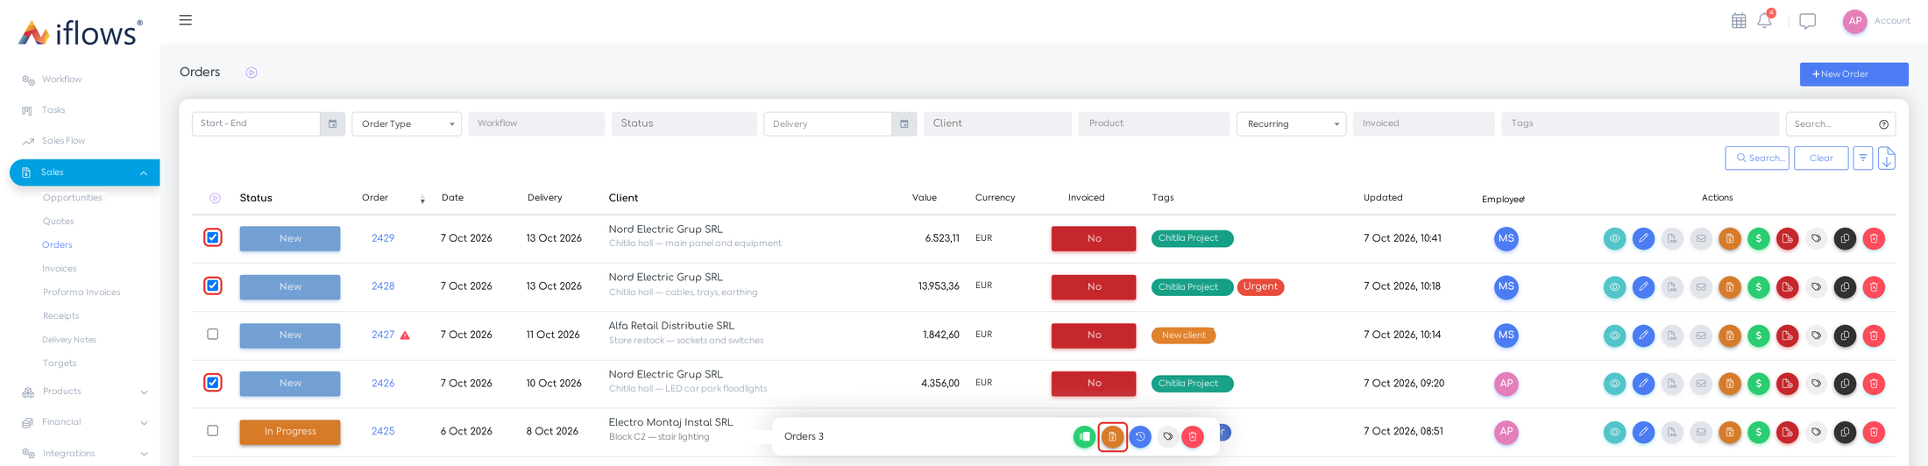Uncheck the checkbox for order 2426

(213, 382)
